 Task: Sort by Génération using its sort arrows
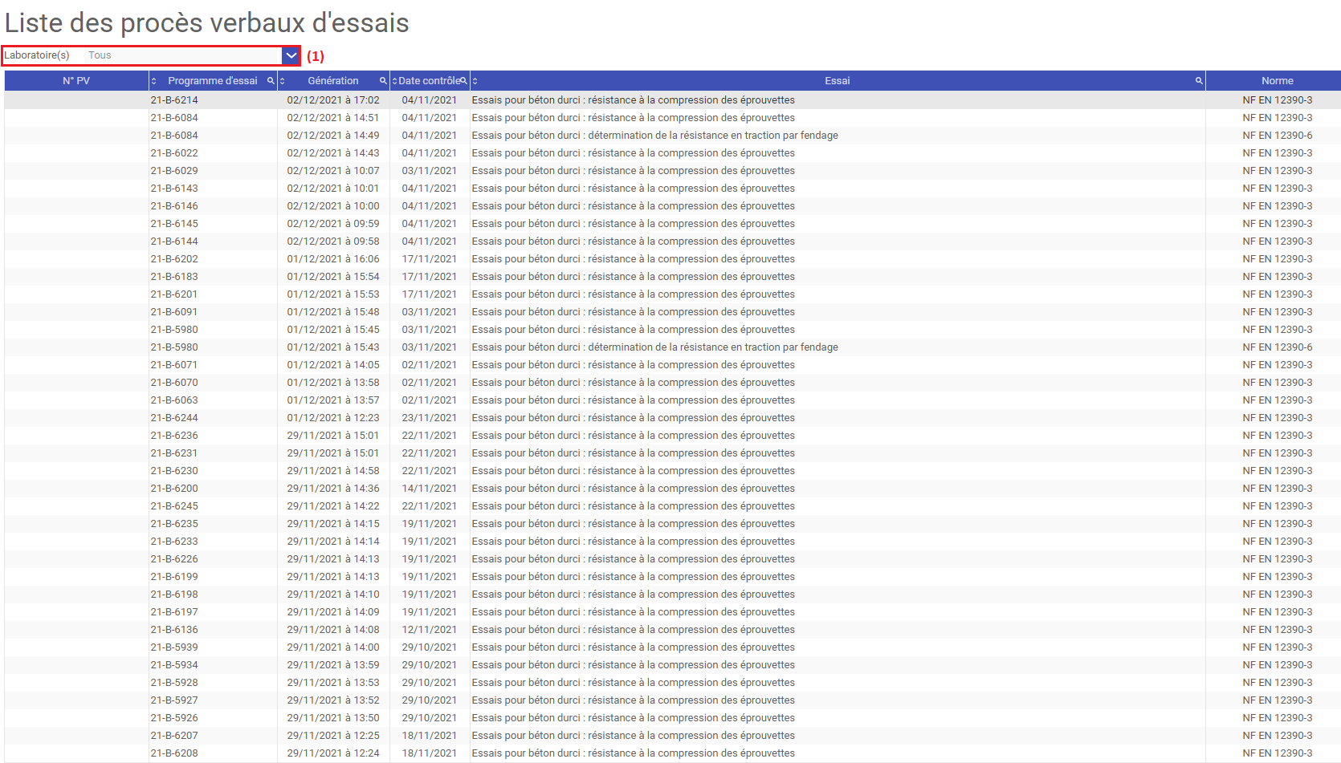coord(282,81)
